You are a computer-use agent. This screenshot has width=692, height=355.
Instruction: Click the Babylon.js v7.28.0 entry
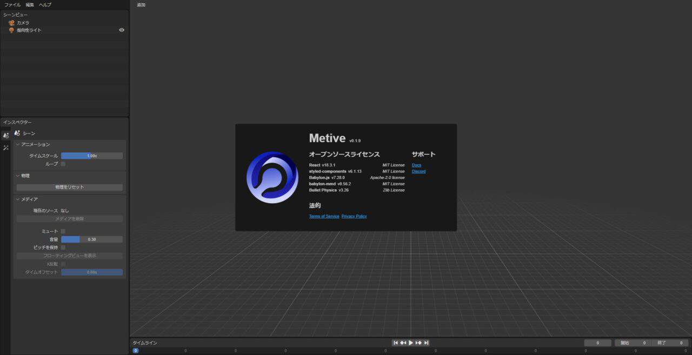coord(327,177)
